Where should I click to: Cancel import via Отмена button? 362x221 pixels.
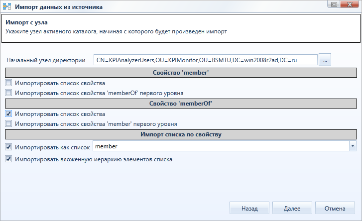[x=335, y=208]
